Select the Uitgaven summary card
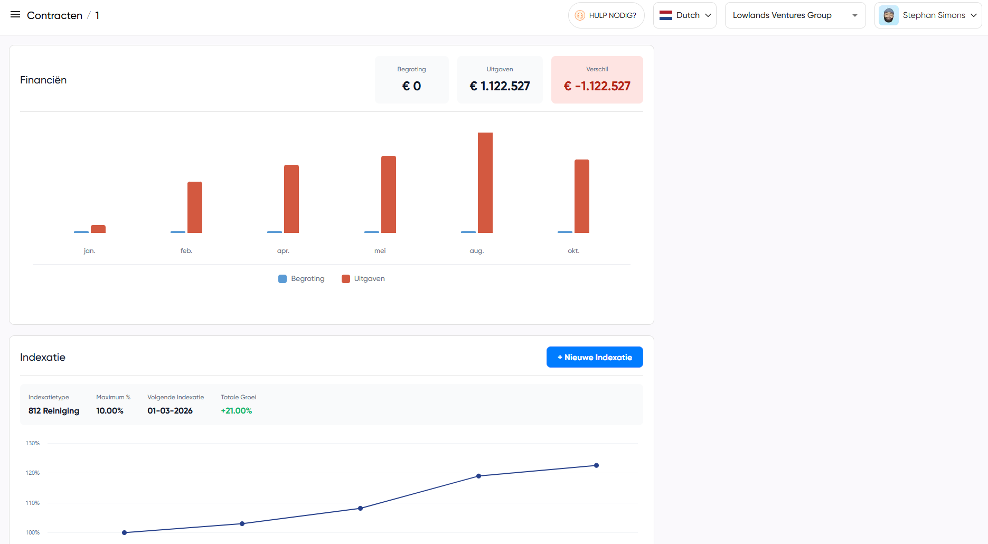The width and height of the screenshot is (988, 544). pyautogui.click(x=499, y=79)
